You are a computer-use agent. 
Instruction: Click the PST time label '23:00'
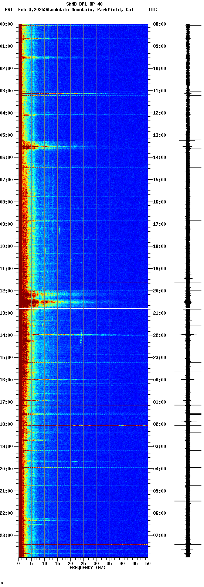click(x=6, y=535)
